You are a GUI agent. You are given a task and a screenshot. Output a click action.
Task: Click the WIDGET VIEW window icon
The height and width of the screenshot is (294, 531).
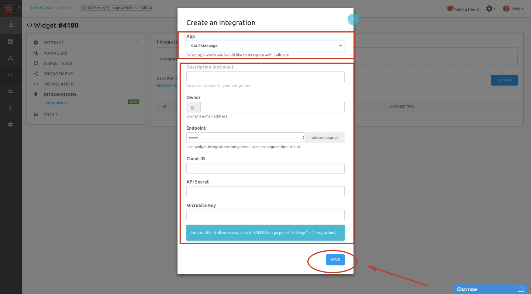(x=36, y=63)
